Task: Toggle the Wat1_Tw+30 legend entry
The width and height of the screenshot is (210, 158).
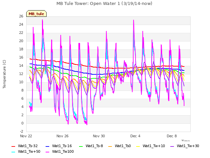Action: pos(184,146)
